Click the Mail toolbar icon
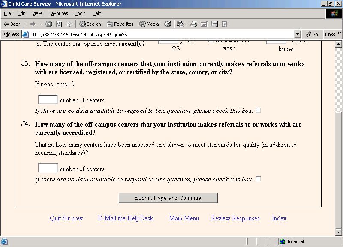 [x=180, y=24]
